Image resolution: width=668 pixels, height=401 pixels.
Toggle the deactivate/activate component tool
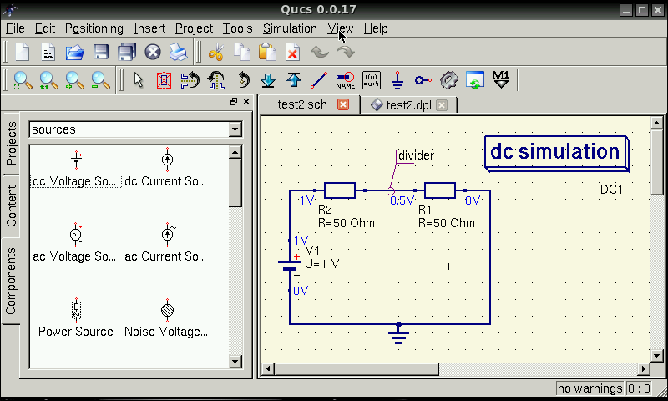164,80
